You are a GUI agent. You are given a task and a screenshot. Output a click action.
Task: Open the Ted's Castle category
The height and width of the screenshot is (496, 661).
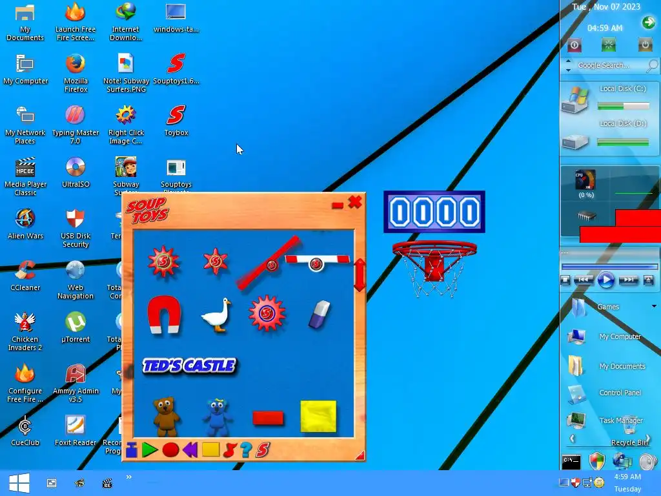coord(189,366)
